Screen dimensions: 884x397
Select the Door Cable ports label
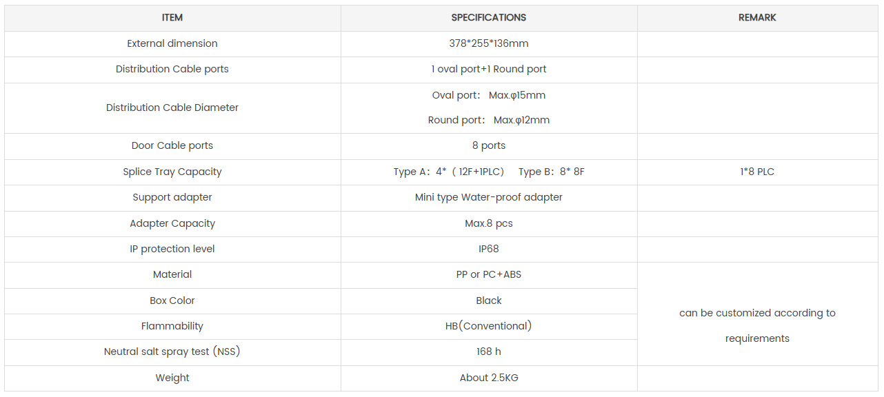(x=172, y=145)
